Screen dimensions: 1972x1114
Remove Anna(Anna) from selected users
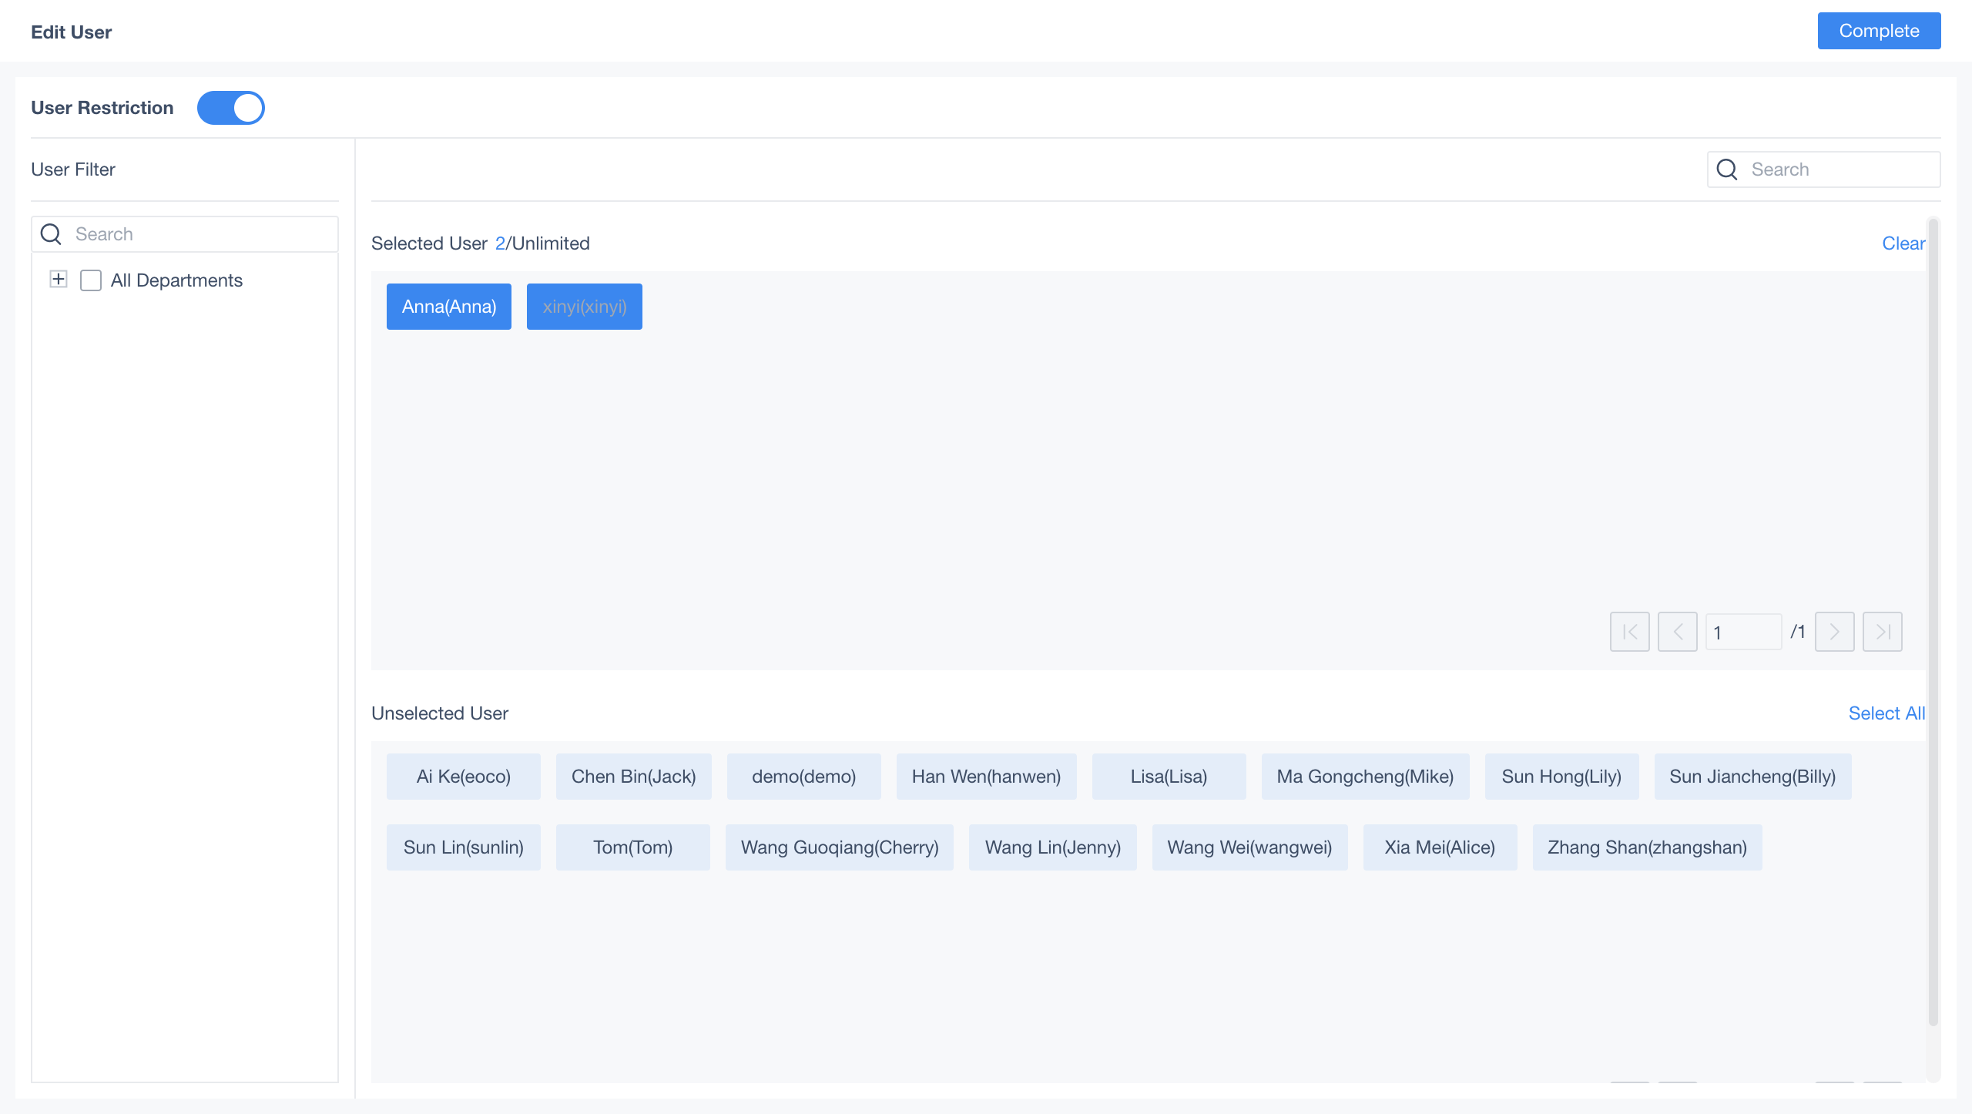(448, 307)
